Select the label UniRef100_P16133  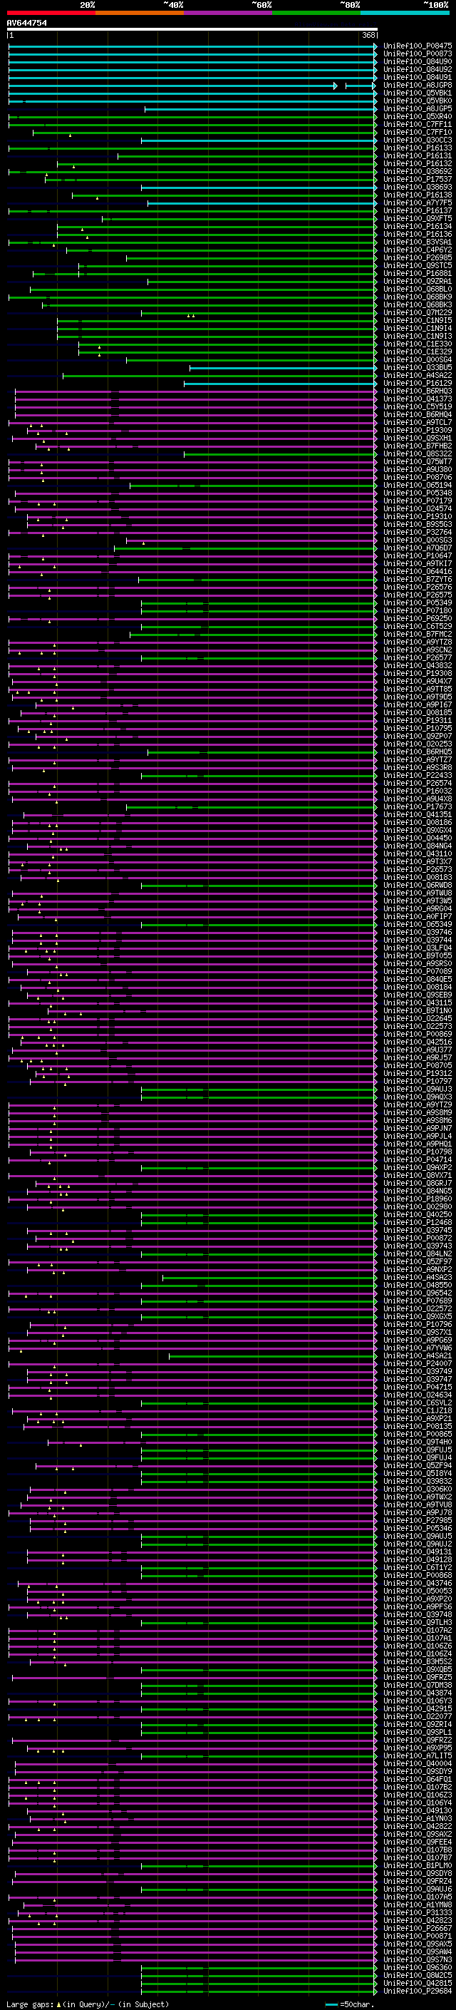(417, 148)
